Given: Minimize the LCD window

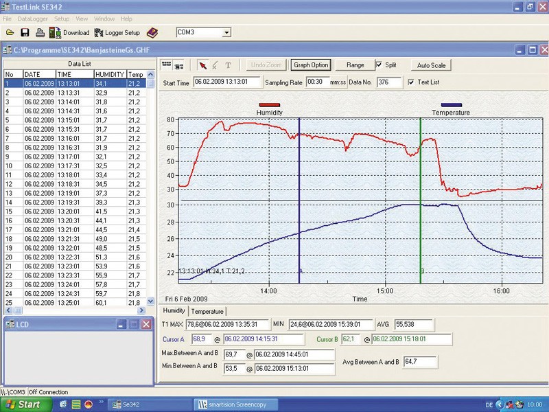Looking at the screenshot, I should (x=121, y=324).
